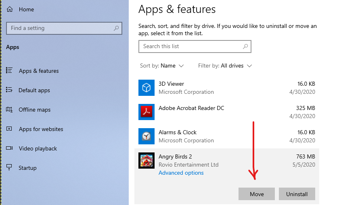Click the Adobe Acrobat Reader DC icon

coord(147,112)
